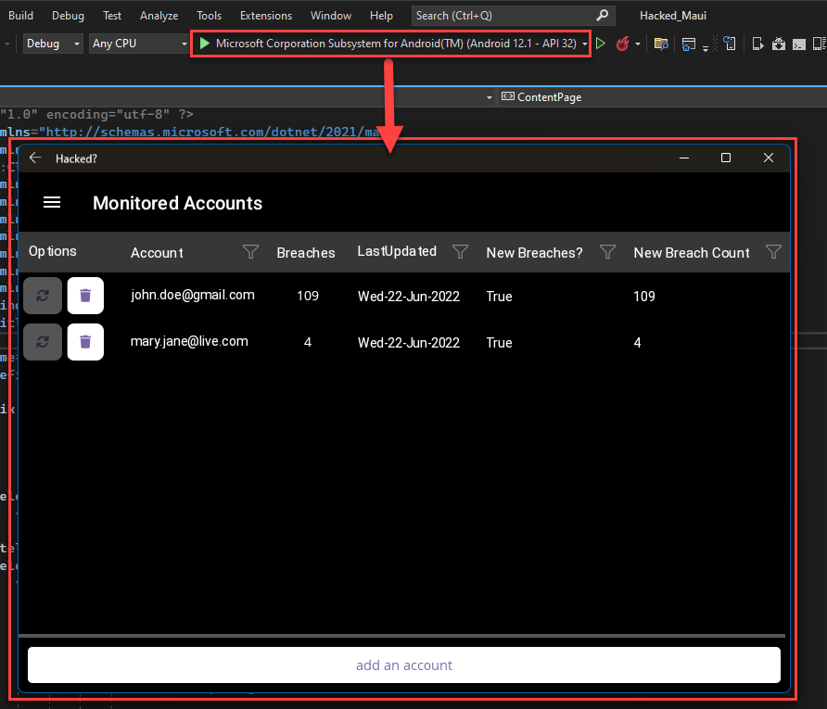Select the green Run/Play toolbar icon
Image resolution: width=827 pixels, height=709 pixels.
point(600,43)
